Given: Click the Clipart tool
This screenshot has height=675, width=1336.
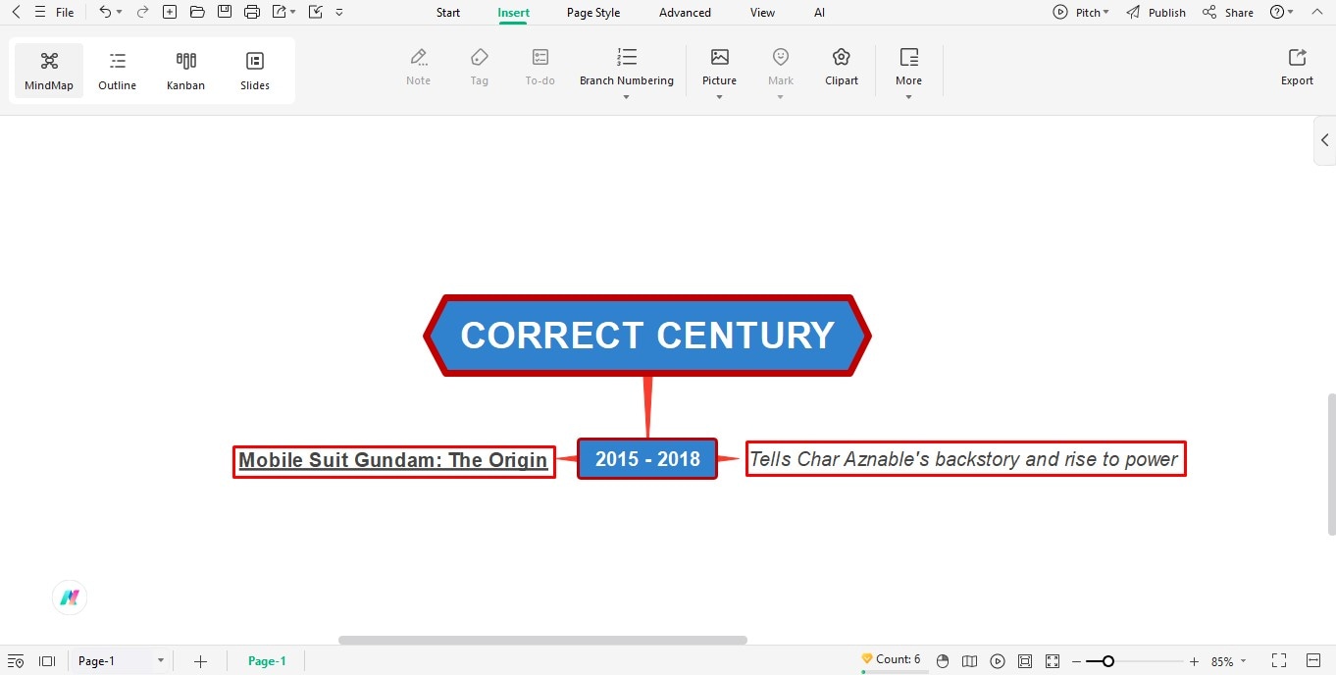Looking at the screenshot, I should click(x=841, y=67).
